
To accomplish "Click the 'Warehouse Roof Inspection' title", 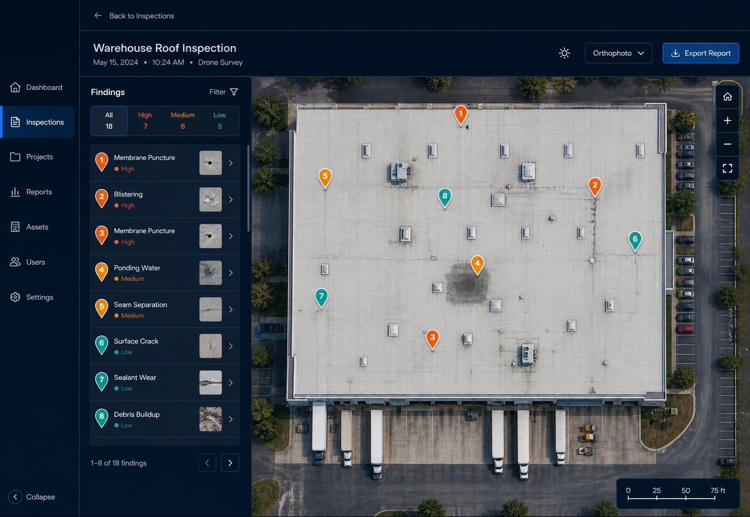I will (x=165, y=48).
